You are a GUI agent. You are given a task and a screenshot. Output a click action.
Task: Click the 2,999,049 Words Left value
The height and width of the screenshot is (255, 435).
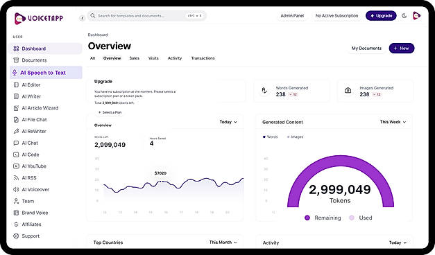[x=110, y=145]
